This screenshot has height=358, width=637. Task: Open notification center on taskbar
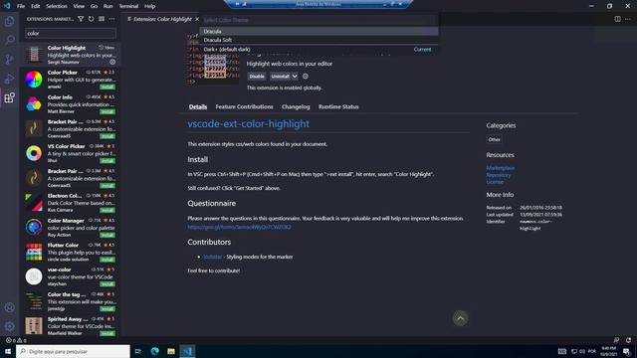[626, 351]
